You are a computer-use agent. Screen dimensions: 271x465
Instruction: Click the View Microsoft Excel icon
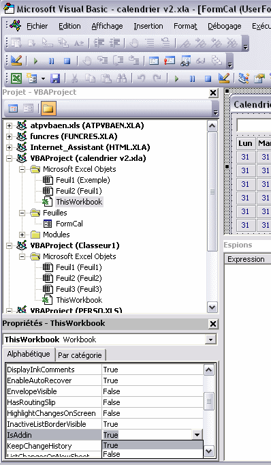(x=16, y=78)
